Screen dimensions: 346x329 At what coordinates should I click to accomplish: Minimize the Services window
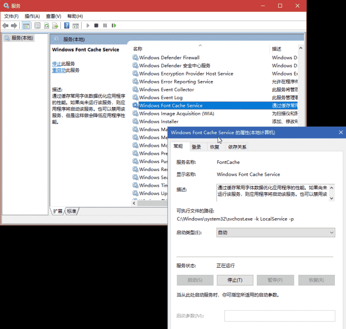point(263,6)
